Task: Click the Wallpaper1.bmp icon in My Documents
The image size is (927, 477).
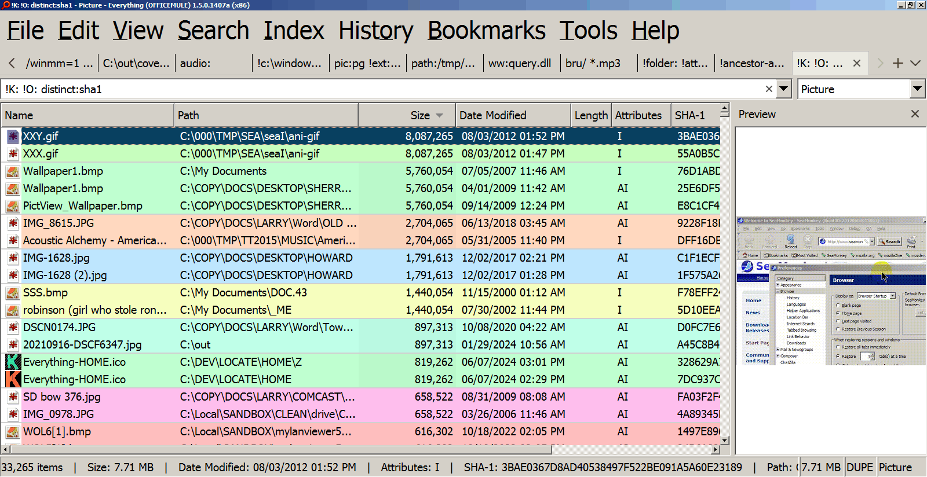Action: [x=13, y=171]
